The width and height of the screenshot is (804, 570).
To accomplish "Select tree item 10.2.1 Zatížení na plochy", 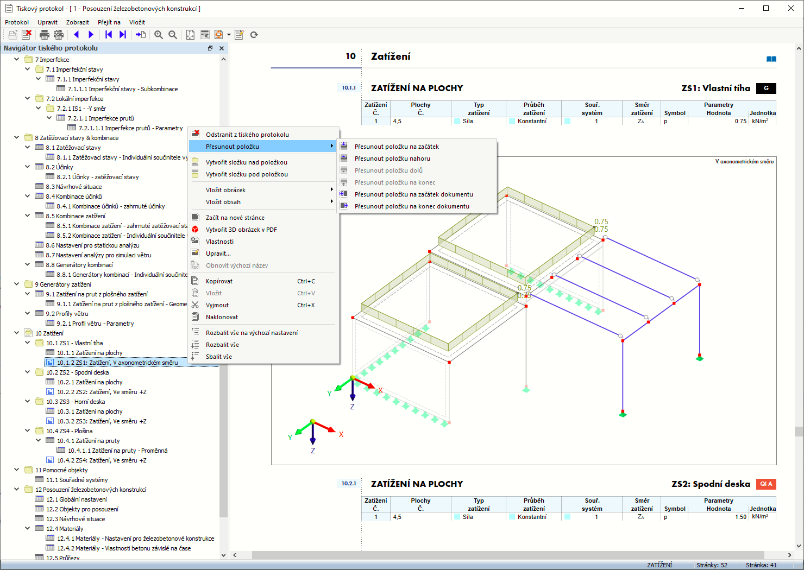I will tap(90, 382).
